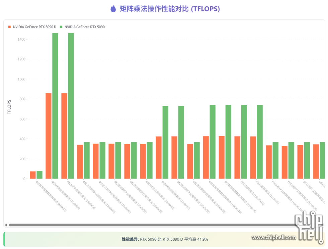
Task: Click the x-axis label 4位NV浮点矩阵乘法 (16x8x64)
Action: tap(81, 195)
